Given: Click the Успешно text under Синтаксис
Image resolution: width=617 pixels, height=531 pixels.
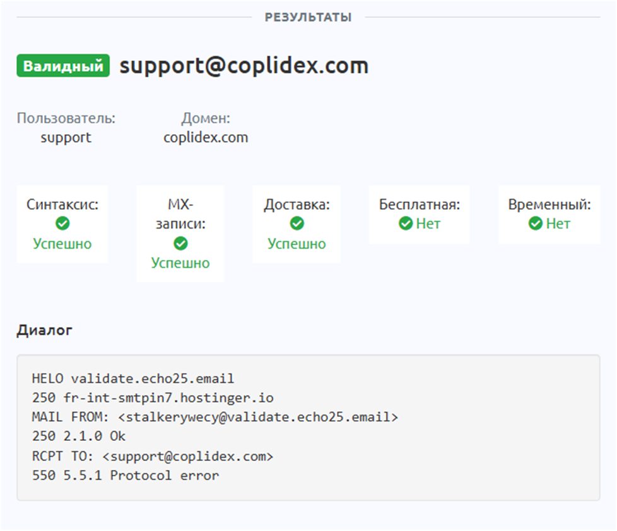Looking at the screenshot, I should [x=62, y=244].
